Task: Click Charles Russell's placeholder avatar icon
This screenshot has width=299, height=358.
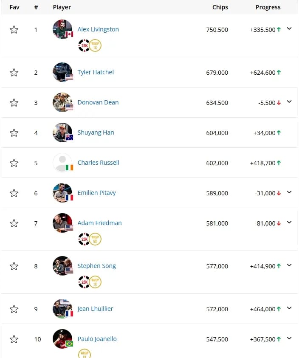Action: click(62, 163)
